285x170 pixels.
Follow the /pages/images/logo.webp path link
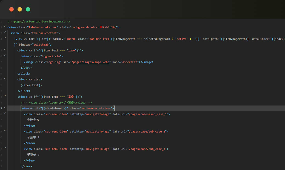pos(90,62)
